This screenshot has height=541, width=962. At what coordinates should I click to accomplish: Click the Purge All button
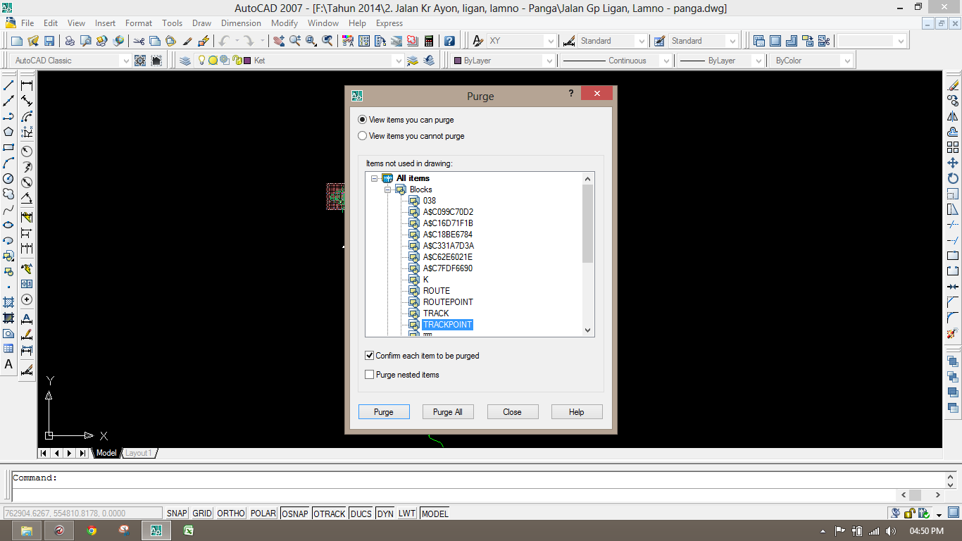(448, 412)
